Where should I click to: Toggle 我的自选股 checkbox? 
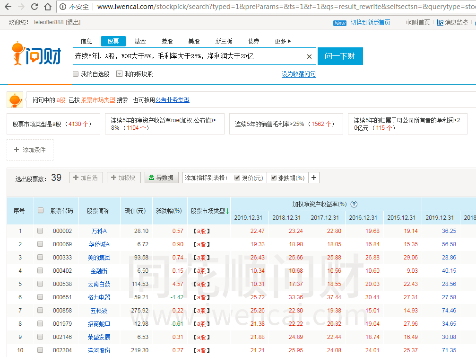pos(76,74)
